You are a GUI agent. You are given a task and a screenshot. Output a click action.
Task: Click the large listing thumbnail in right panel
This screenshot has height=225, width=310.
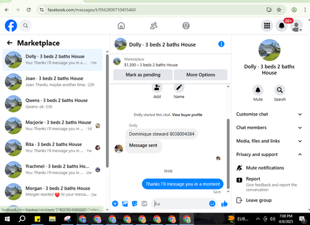pyautogui.click(x=270, y=50)
